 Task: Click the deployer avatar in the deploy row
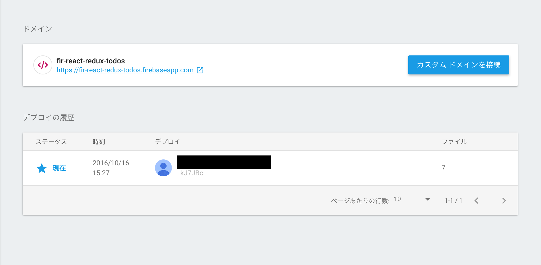(163, 168)
